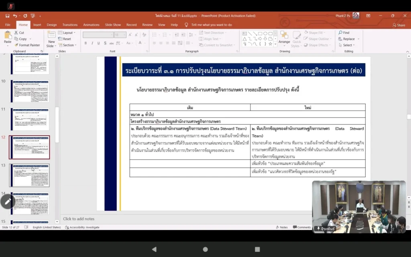
Task: Open the Layout dropdown
Action: coord(67,33)
